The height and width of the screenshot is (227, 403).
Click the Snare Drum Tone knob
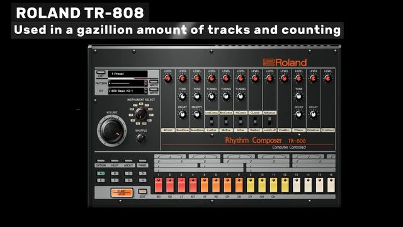(197, 96)
